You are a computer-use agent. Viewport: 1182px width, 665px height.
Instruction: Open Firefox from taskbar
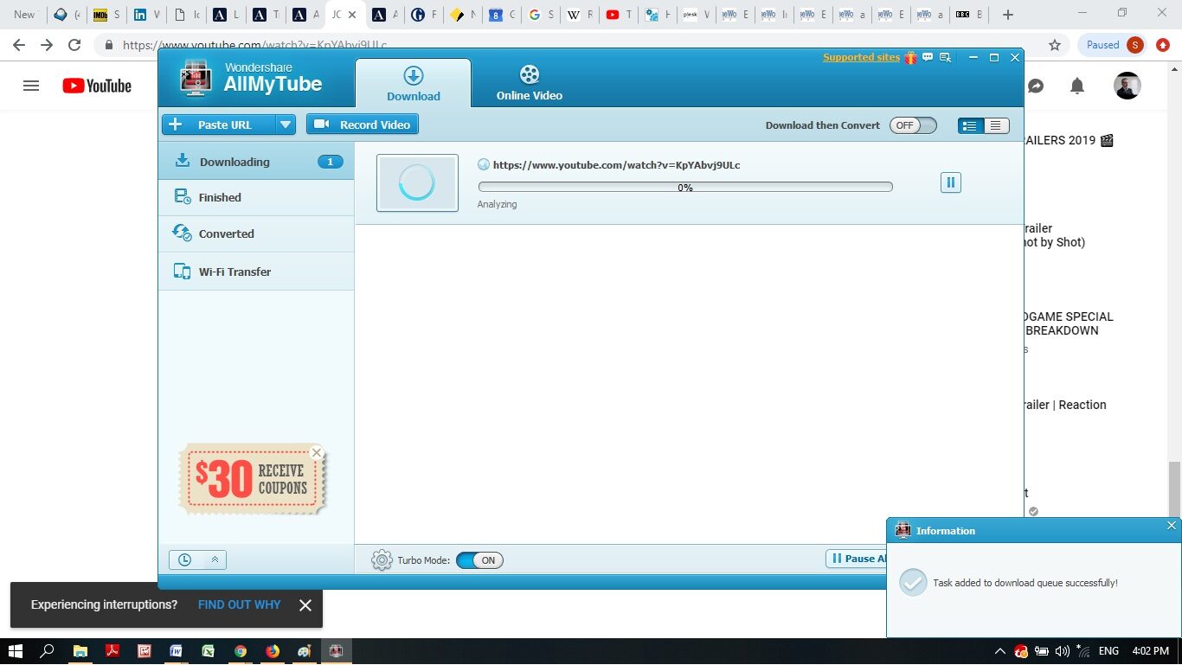(273, 651)
